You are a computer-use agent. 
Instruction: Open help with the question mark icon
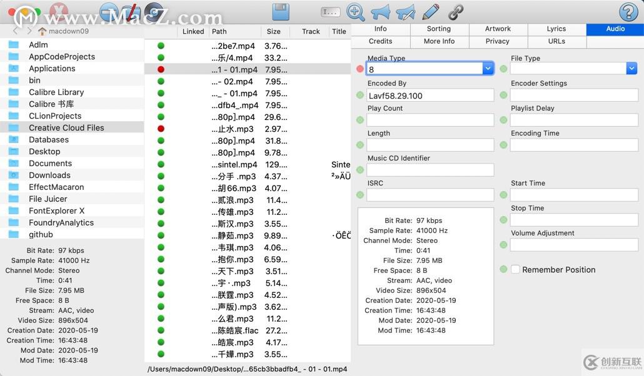pos(628,12)
